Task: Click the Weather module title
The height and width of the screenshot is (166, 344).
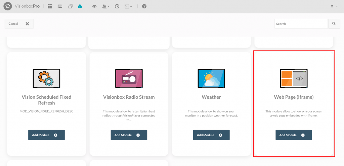Action: click(x=211, y=97)
